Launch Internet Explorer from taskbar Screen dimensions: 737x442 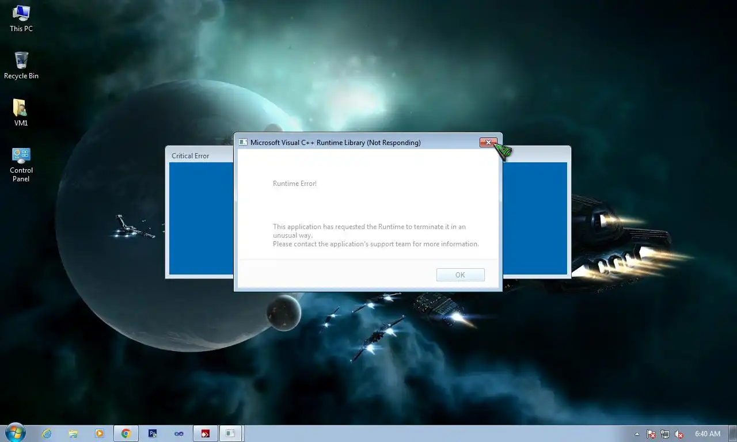(x=47, y=433)
